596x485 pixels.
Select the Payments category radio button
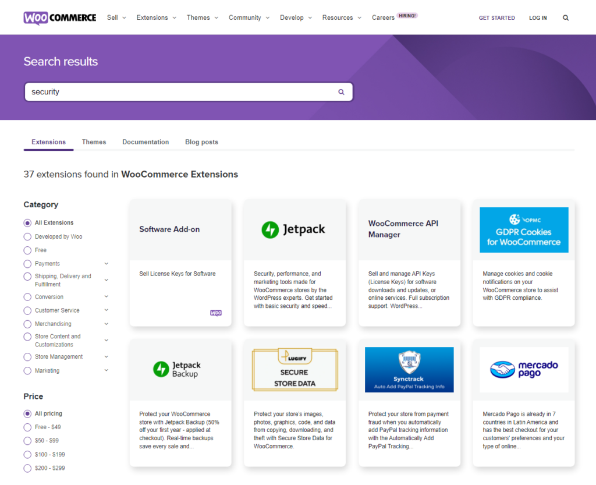(27, 264)
